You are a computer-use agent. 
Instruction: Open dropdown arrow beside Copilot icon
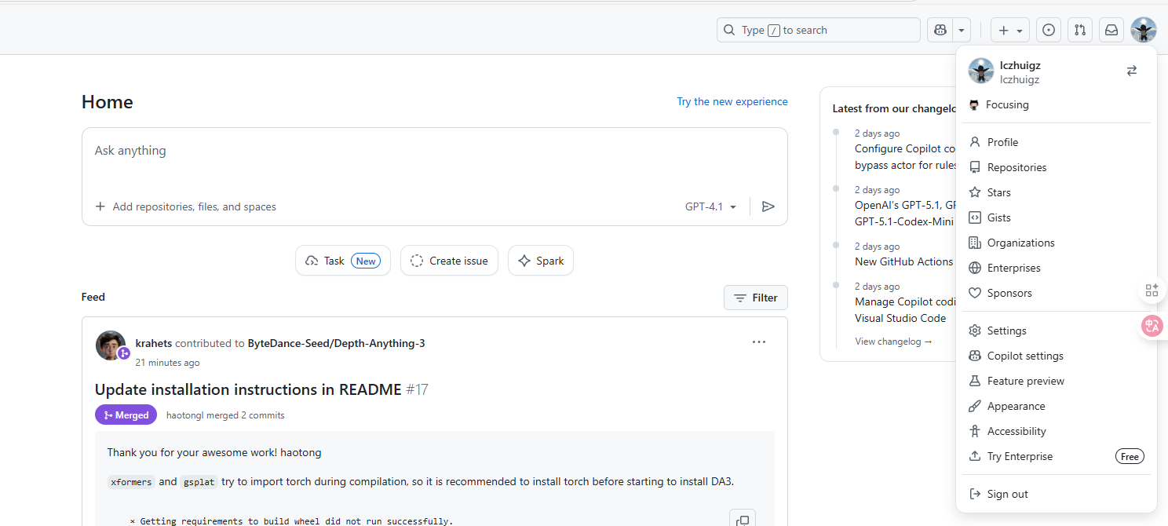click(962, 31)
